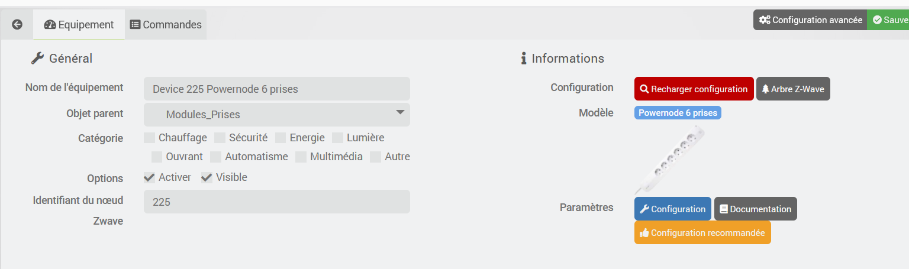This screenshot has height=269, width=909.
Task: Toggle the Visible option checkbox
Action: click(207, 177)
